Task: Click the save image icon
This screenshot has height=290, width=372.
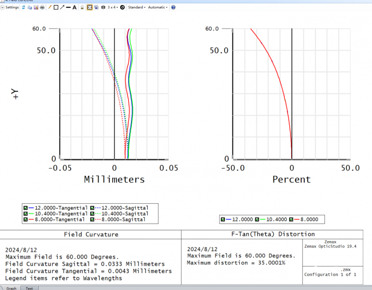Action: [x=36, y=7]
